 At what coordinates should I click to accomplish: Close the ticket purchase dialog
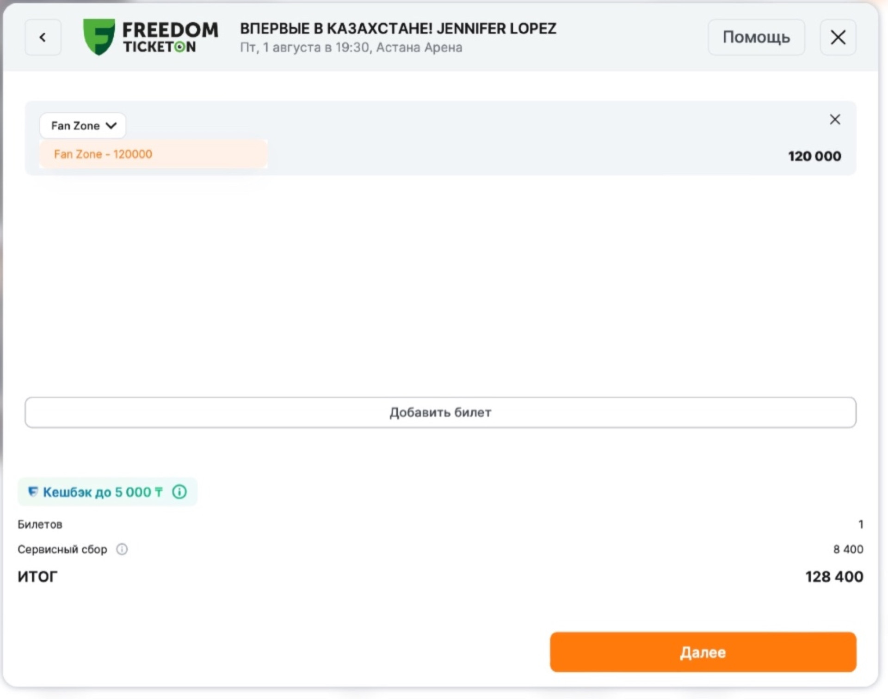pos(838,37)
